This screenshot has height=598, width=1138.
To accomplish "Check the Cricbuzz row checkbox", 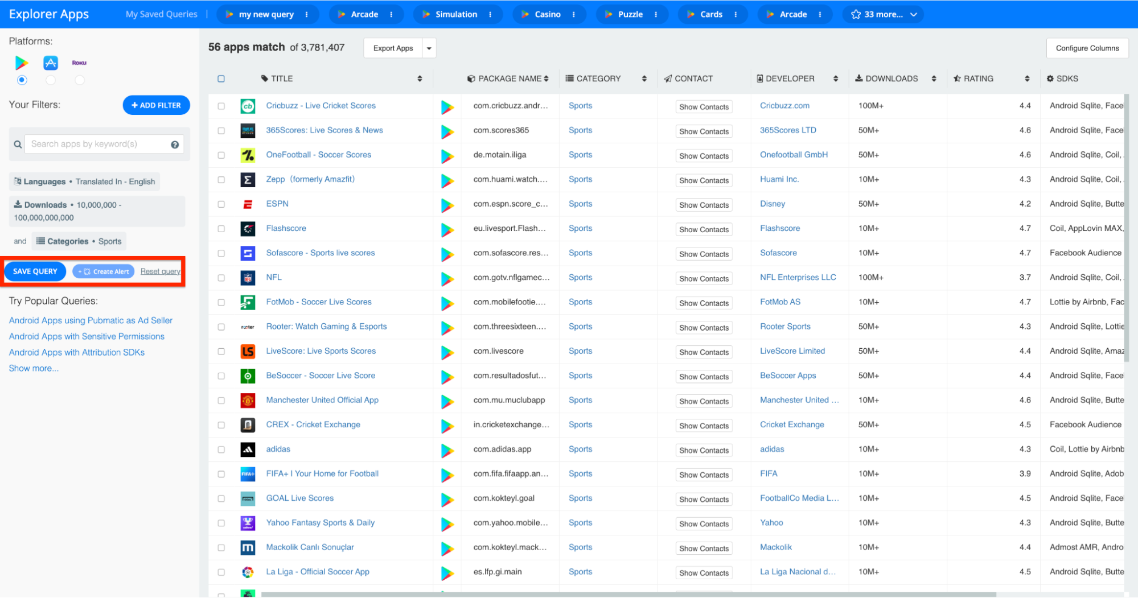I will [x=221, y=106].
